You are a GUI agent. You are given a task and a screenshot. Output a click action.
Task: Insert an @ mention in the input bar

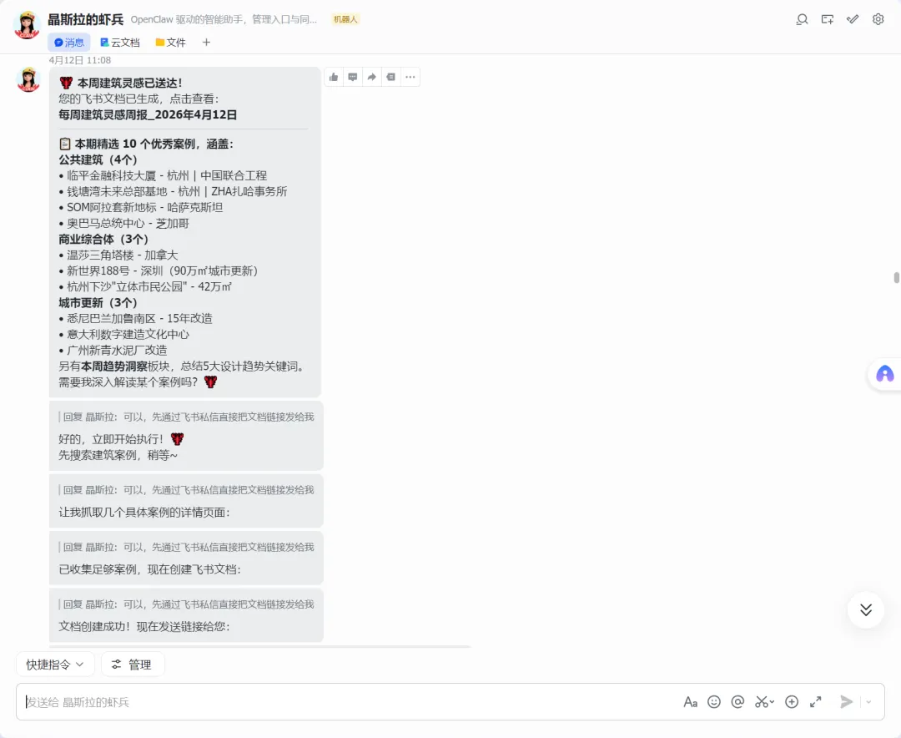[737, 702]
